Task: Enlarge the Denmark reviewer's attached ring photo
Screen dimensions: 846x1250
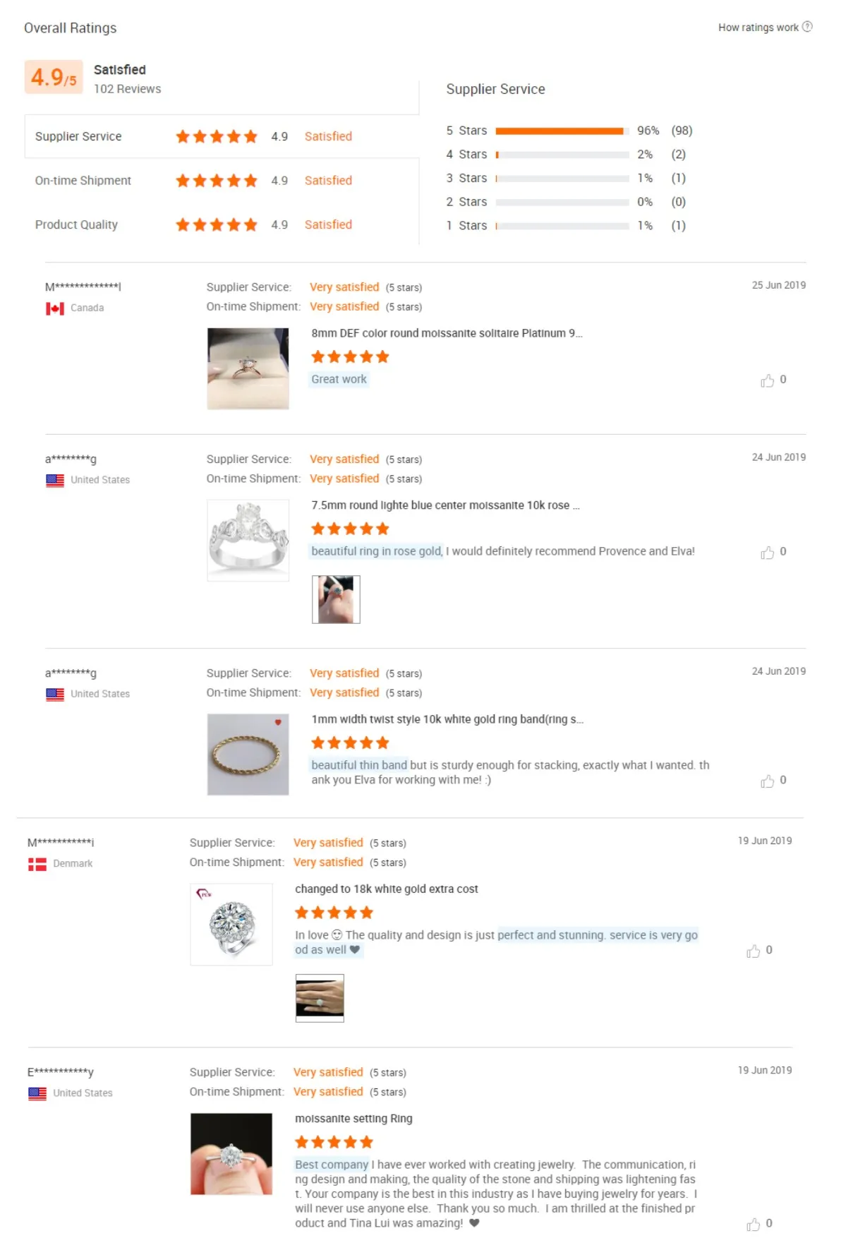Action: (320, 998)
